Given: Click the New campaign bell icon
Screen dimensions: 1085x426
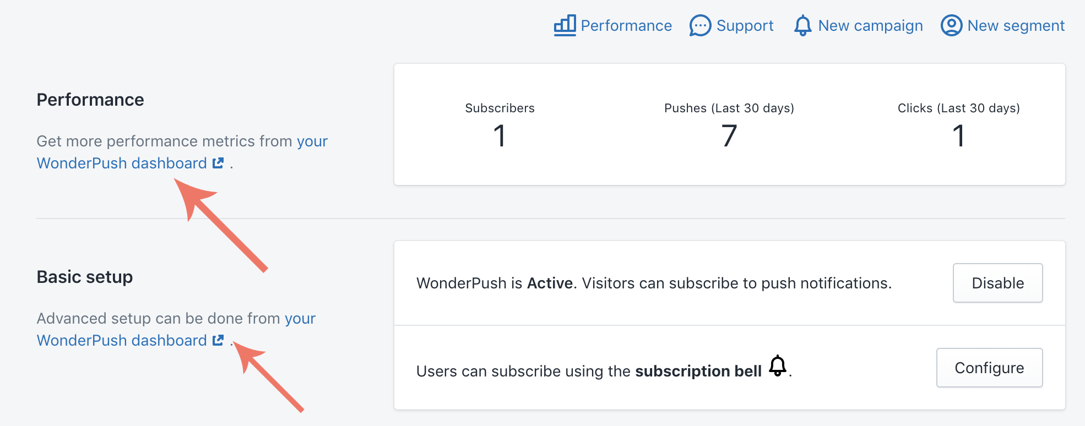Looking at the screenshot, I should point(802,25).
